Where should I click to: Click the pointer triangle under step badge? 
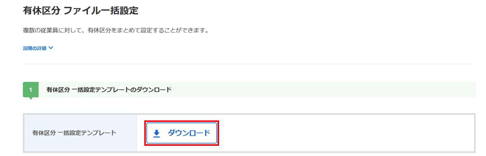pos(31,99)
